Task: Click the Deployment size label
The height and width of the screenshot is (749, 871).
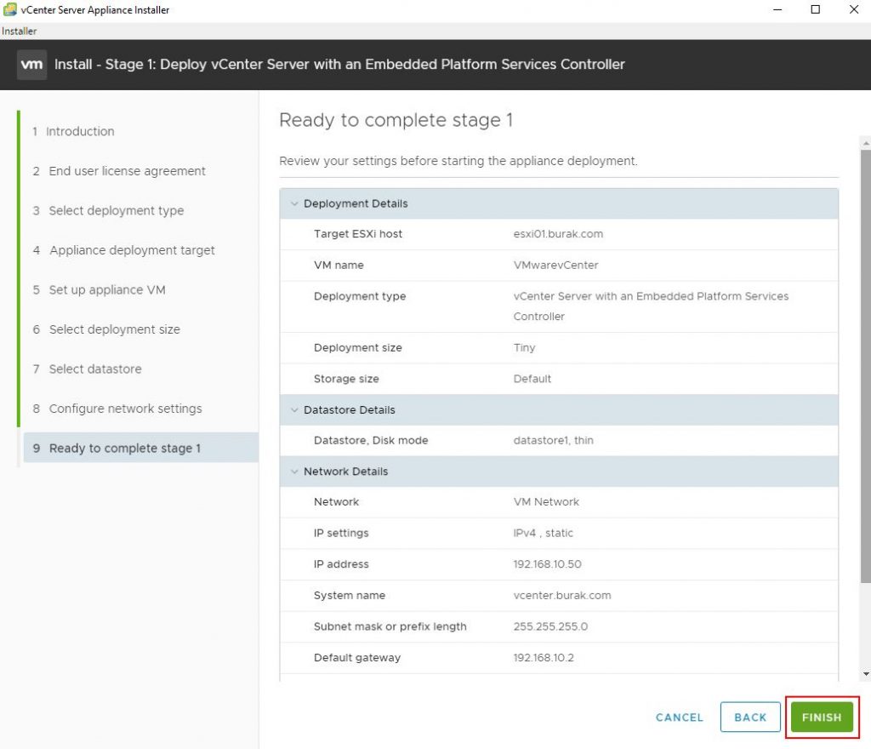Action: click(358, 348)
